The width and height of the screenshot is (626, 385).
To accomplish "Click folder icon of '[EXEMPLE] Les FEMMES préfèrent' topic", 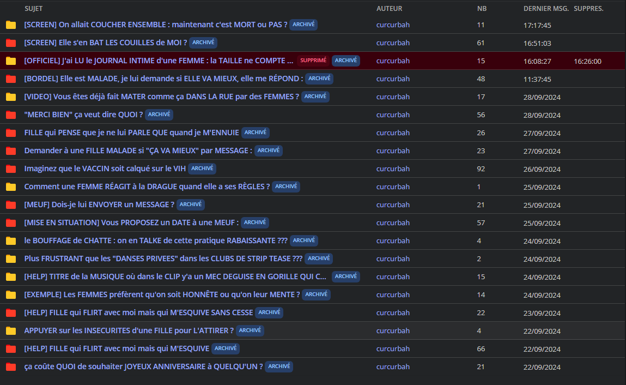I will 11,294.
